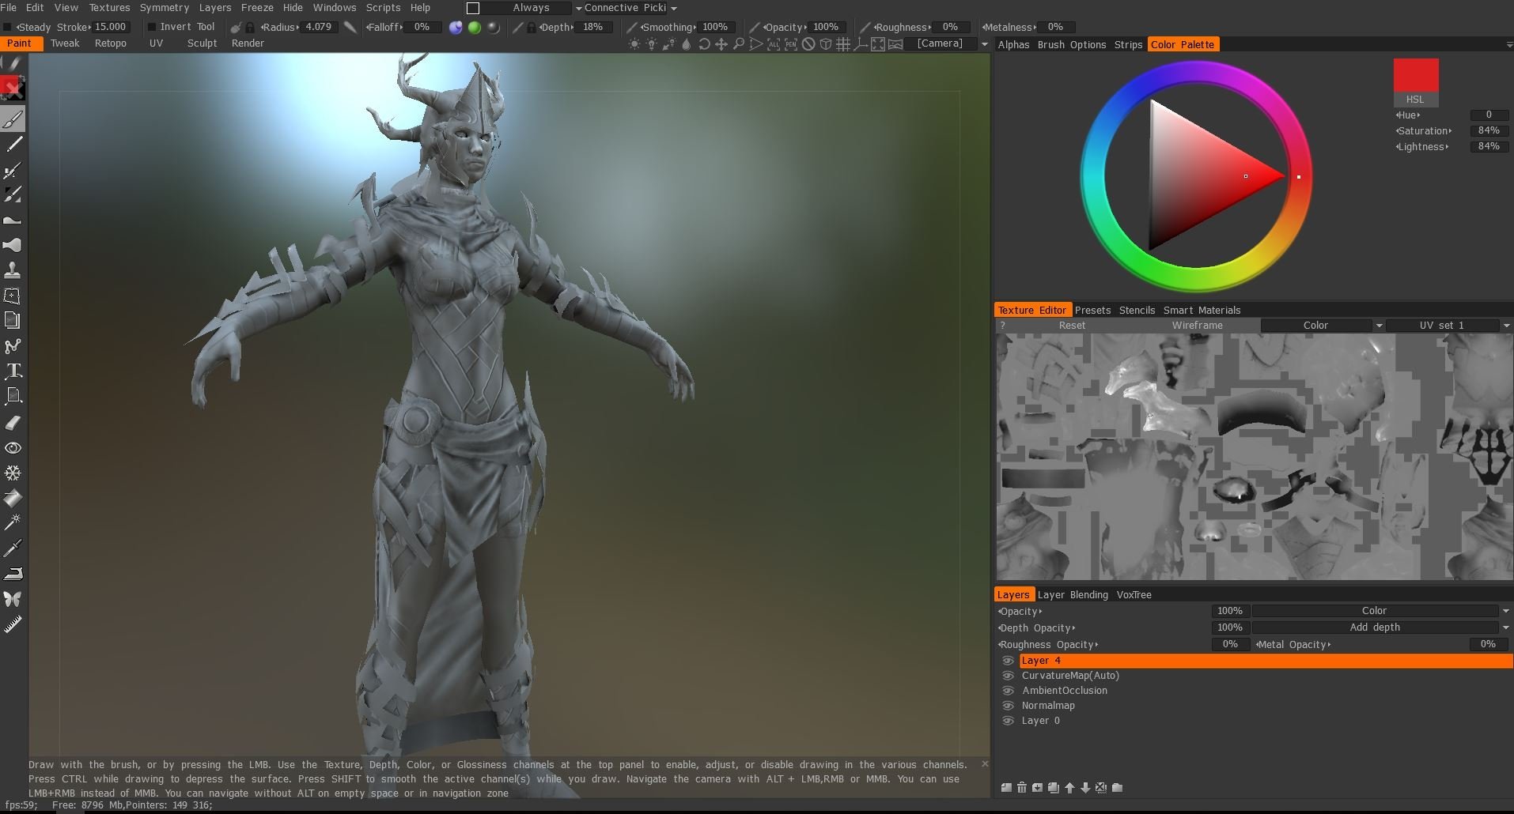Select the Freeze snowflake tool

pos(13,473)
